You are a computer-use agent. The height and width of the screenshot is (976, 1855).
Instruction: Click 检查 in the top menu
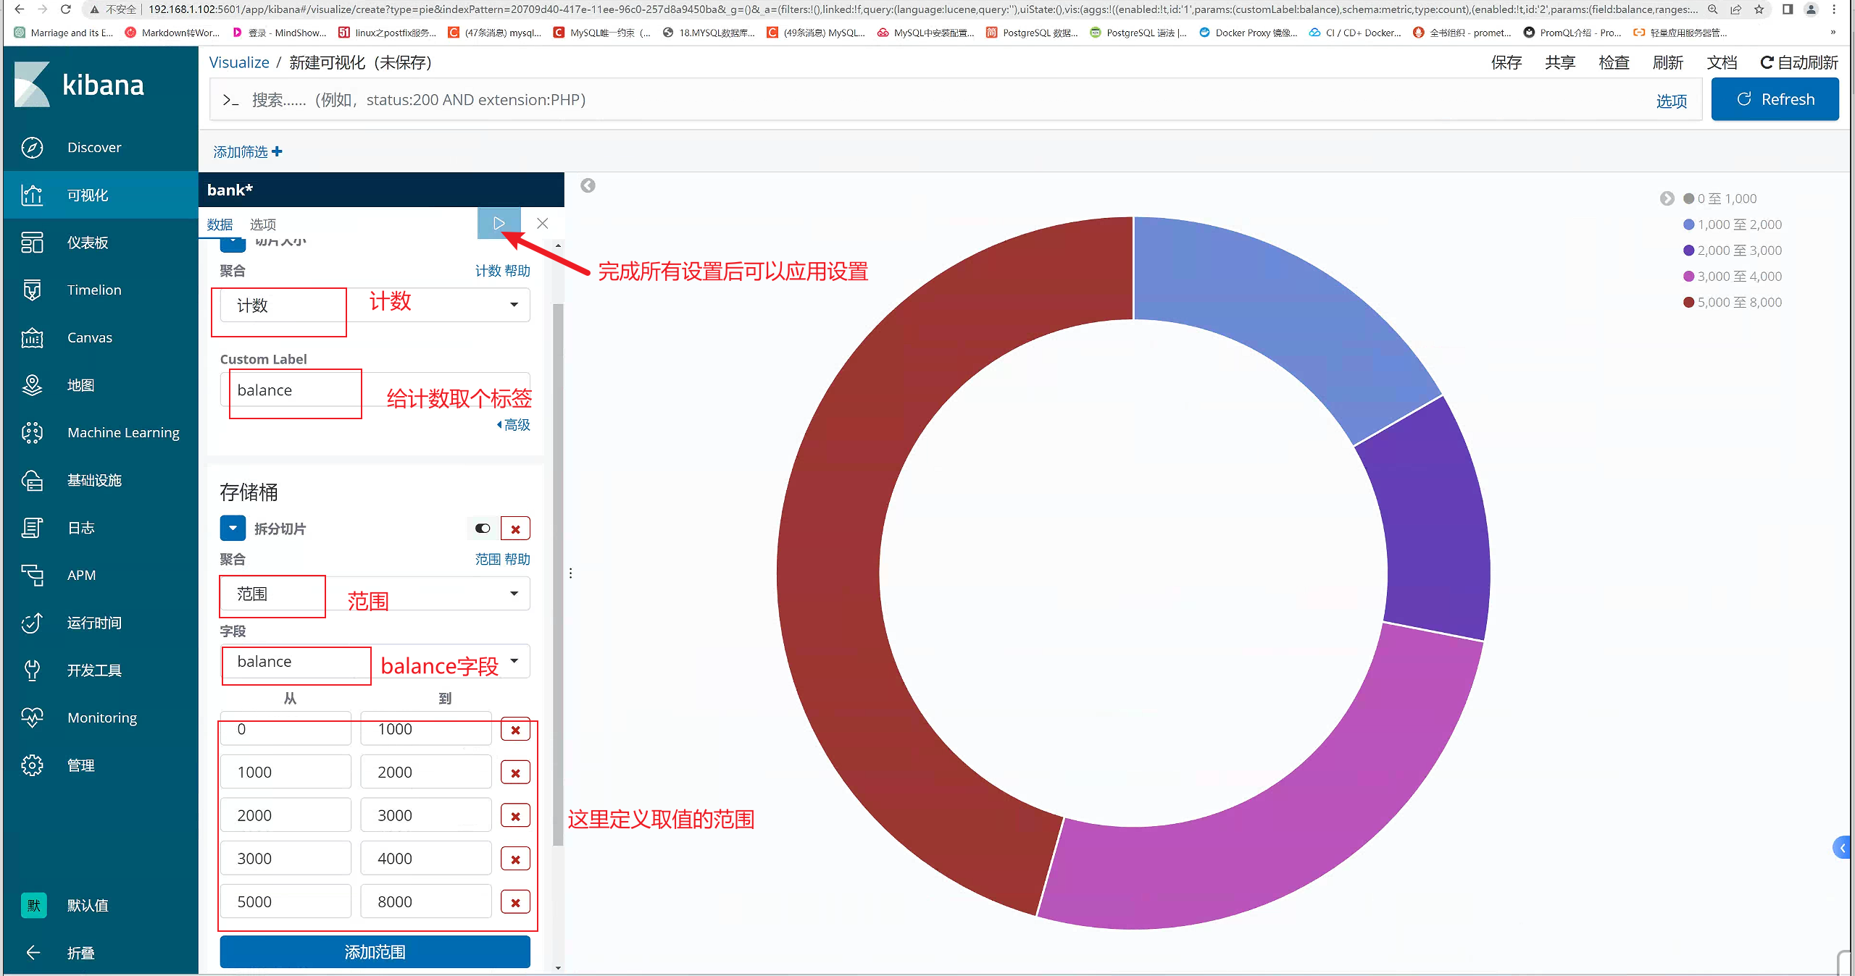1614,63
